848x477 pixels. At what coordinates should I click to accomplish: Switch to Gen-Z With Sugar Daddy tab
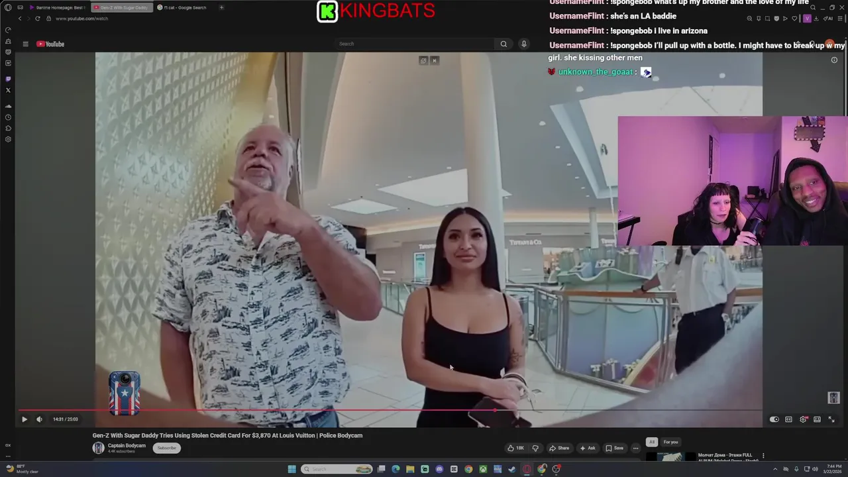click(x=123, y=7)
